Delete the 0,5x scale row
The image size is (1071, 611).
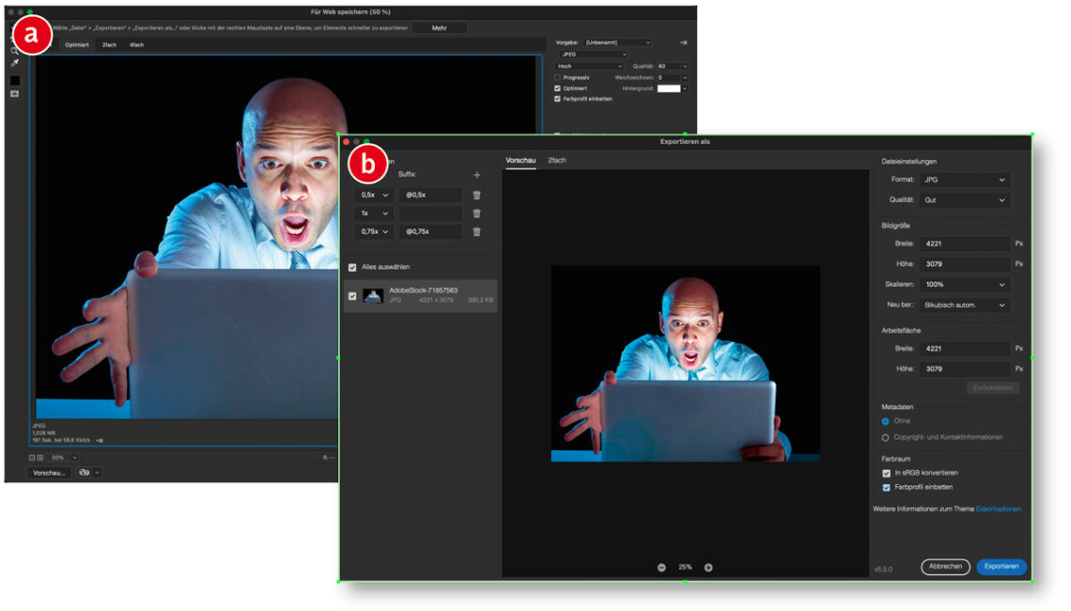point(476,195)
